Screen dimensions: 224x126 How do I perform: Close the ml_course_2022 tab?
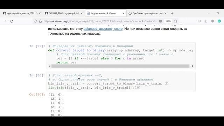point(40,13)
